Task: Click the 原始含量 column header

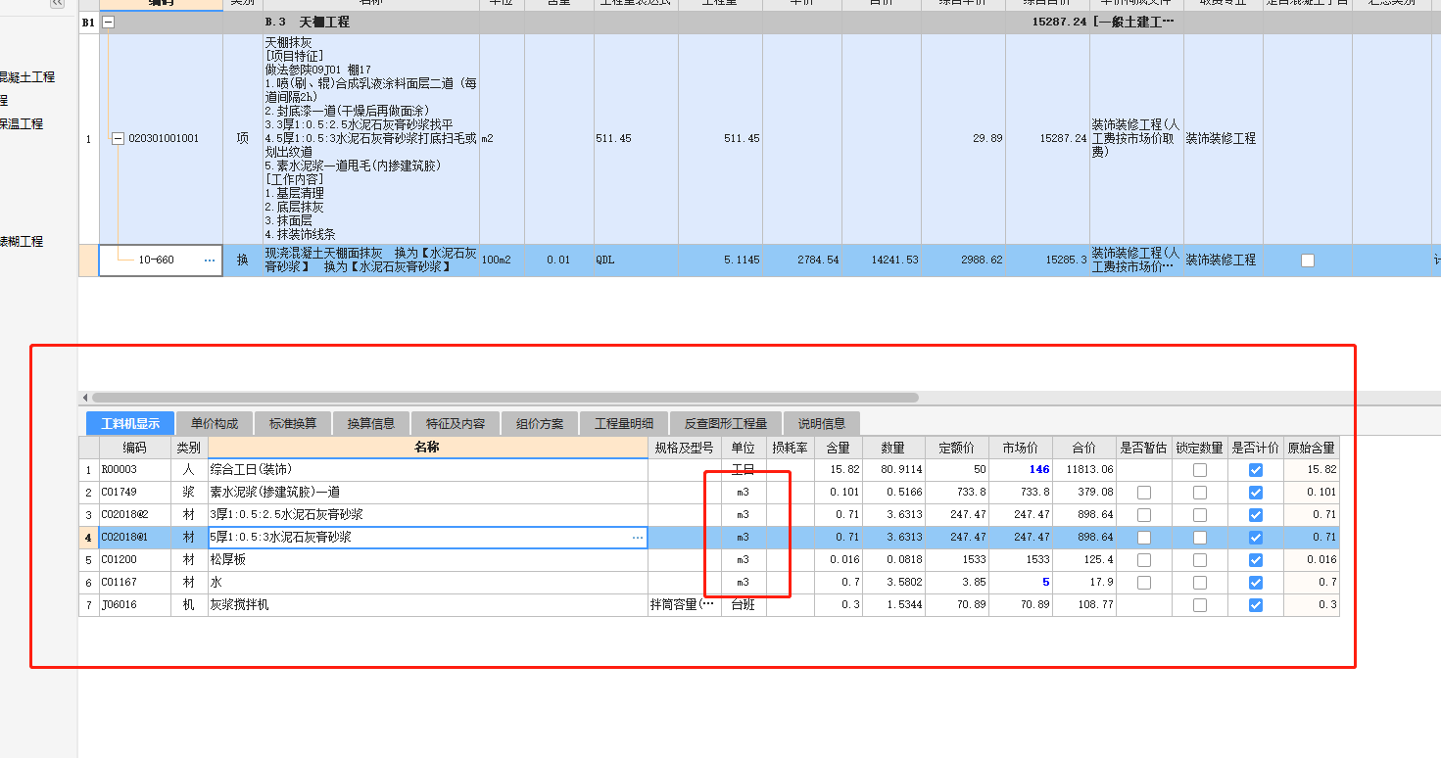Action: [x=1311, y=448]
